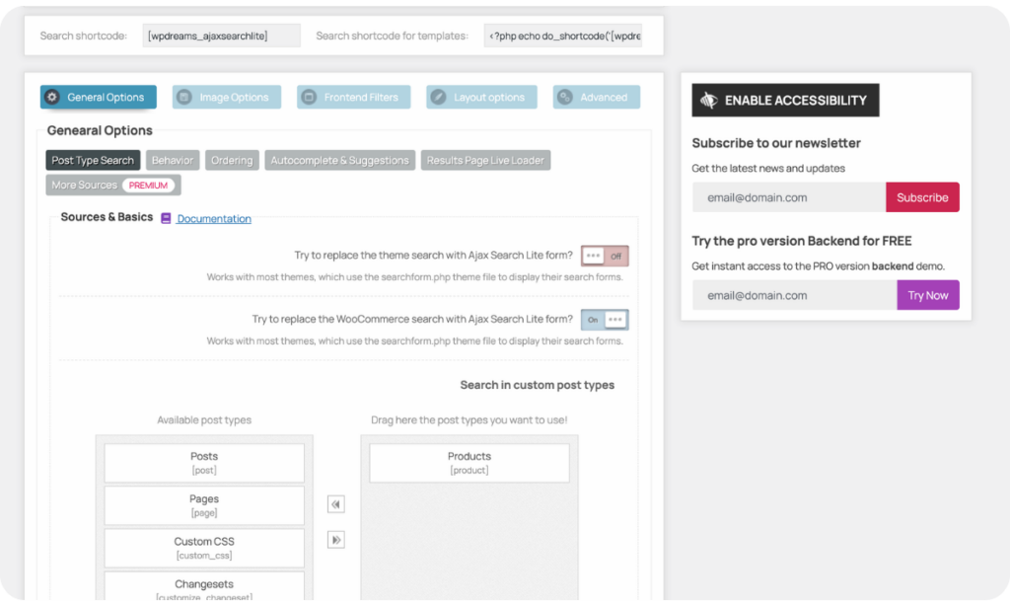
Task: Open the Behavior sub-tab
Action: (172, 160)
